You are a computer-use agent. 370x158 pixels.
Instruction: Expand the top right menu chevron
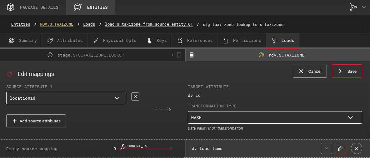(x=363, y=7)
